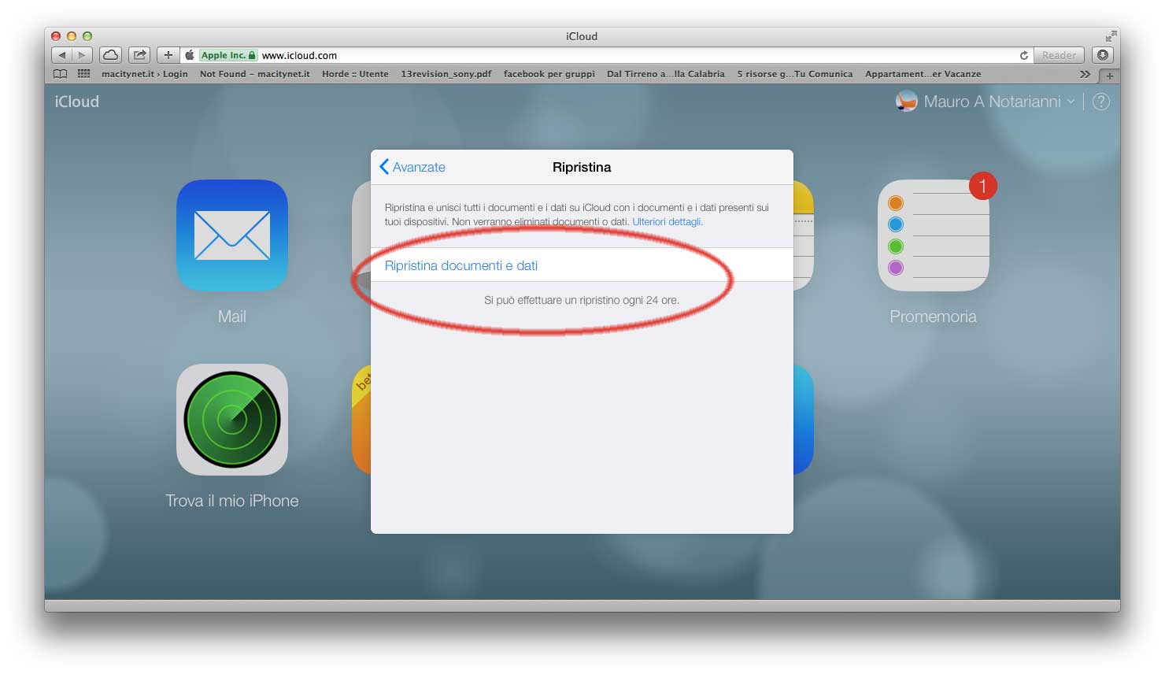The height and width of the screenshot is (674, 1165).
Task: Click the Promemoria label
Action: 934,317
